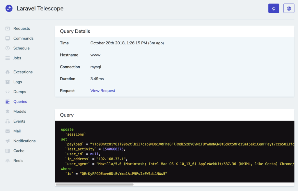Open the Events section
The height and width of the screenshot is (191, 298).
(19, 121)
